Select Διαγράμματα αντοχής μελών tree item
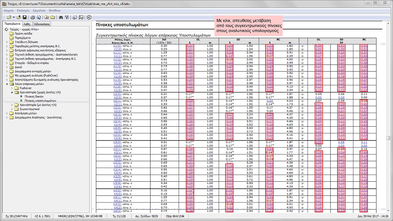This screenshot has width=393, height=221. click(x=33, y=71)
